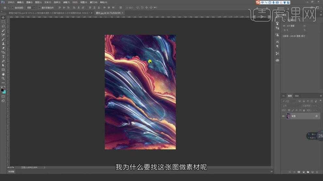Select the Rectangle shape tool
The width and height of the screenshot is (323, 181).
[3, 70]
